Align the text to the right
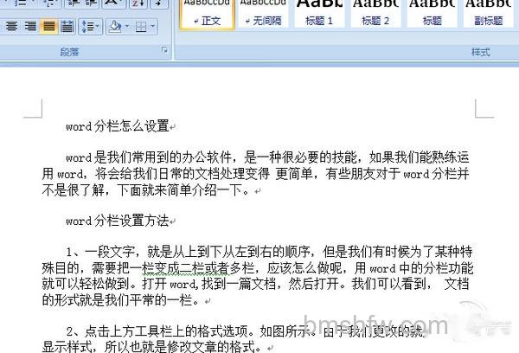The image size is (519, 353). click(30, 26)
